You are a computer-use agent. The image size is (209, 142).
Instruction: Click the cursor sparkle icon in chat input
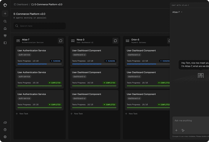(x=183, y=130)
